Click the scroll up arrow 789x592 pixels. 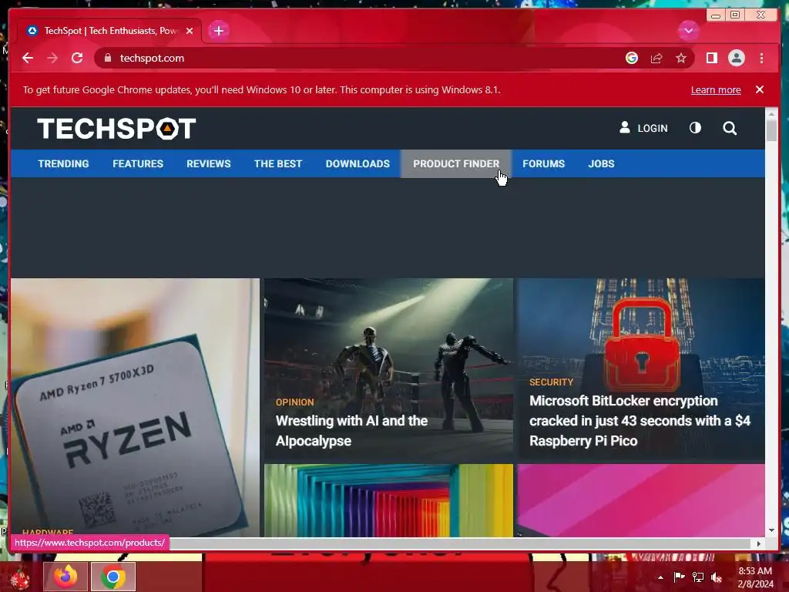[771, 114]
